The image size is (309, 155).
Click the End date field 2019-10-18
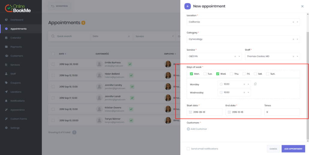click(x=243, y=112)
